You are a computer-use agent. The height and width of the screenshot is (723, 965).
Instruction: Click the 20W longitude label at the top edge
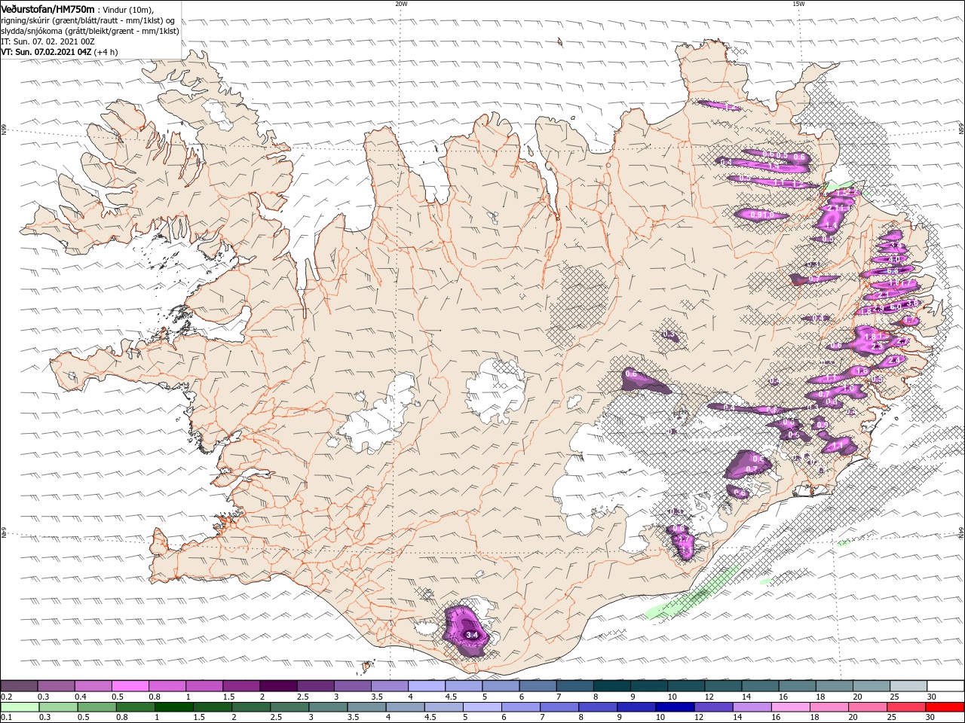coord(401,4)
